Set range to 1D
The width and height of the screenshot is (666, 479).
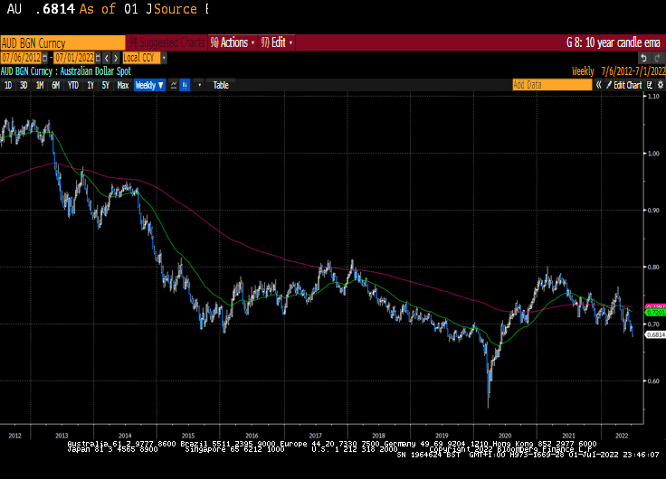(x=8, y=85)
